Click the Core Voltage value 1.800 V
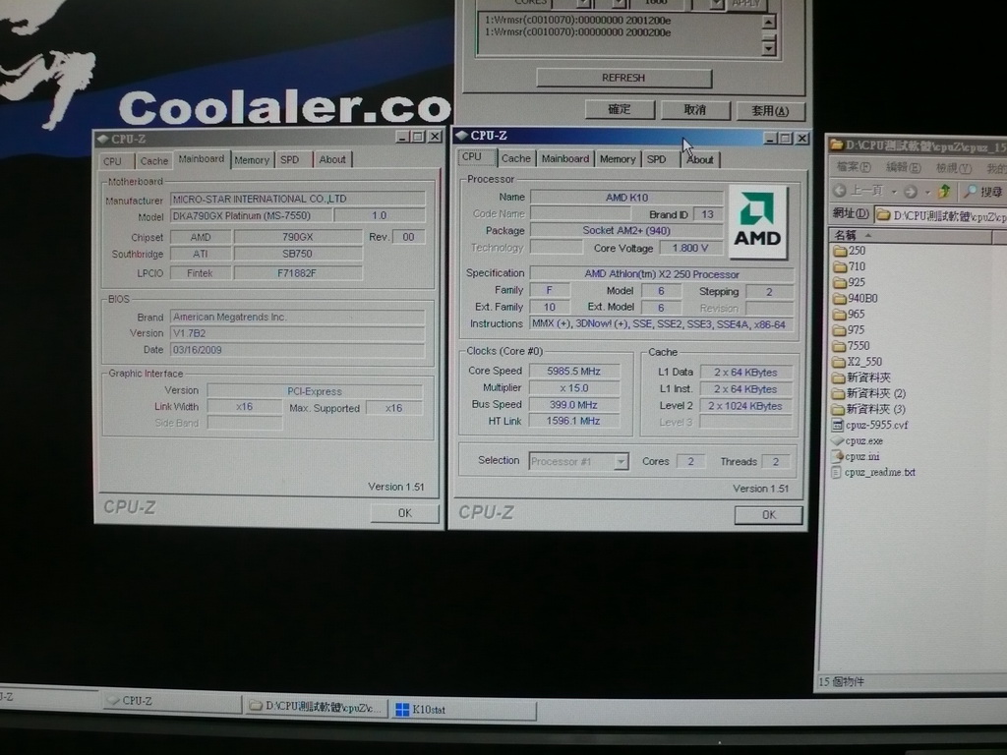 pyautogui.click(x=690, y=248)
